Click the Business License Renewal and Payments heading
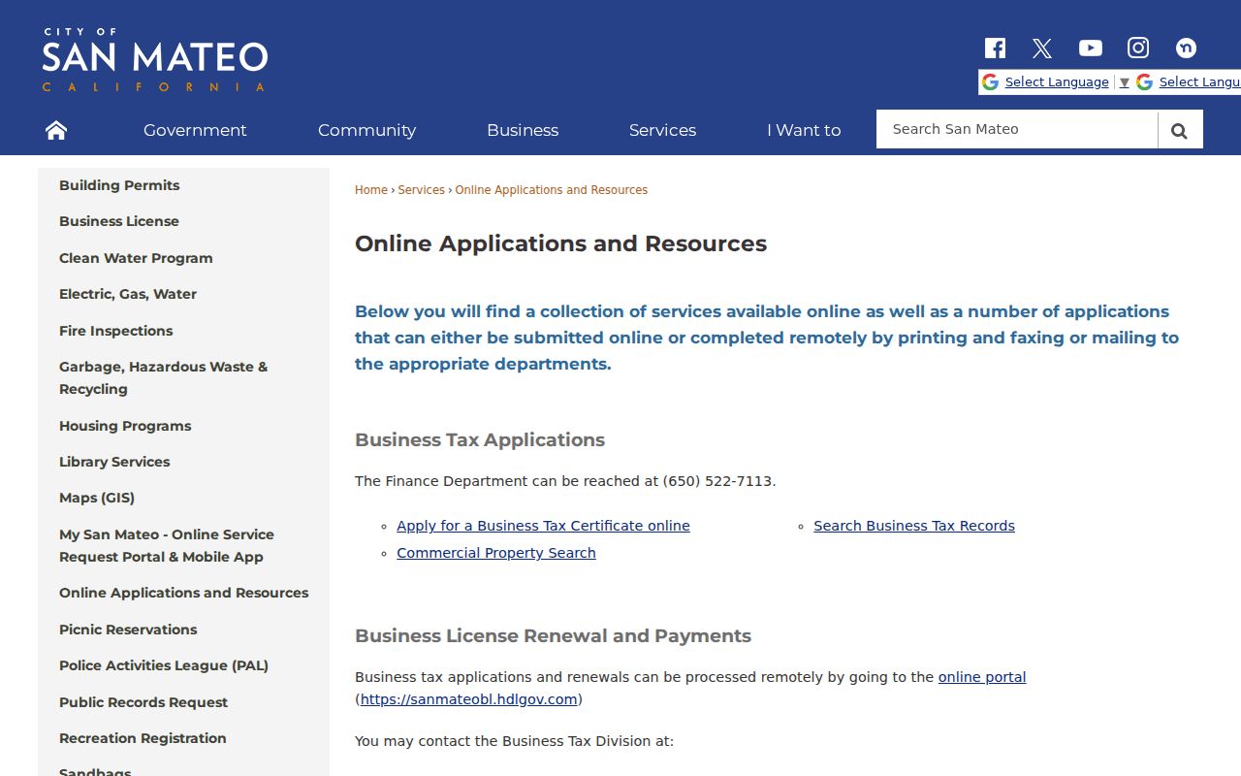The height and width of the screenshot is (776, 1241). (x=553, y=636)
